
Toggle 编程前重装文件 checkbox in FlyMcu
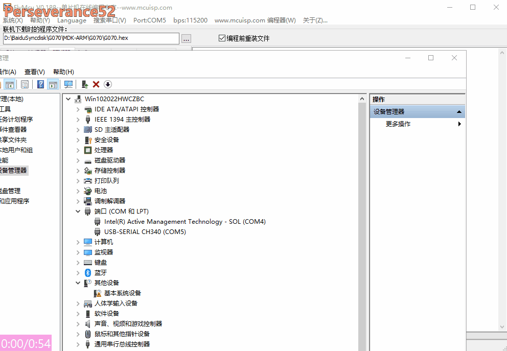tap(222, 38)
